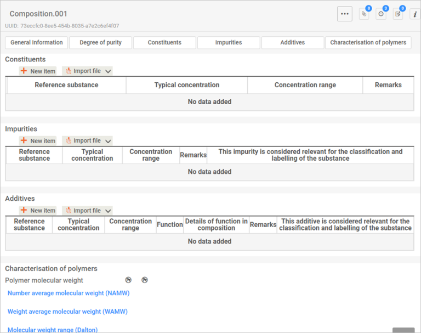
Task: Click the Characterisation of polymers section heading
Action: 51,268
